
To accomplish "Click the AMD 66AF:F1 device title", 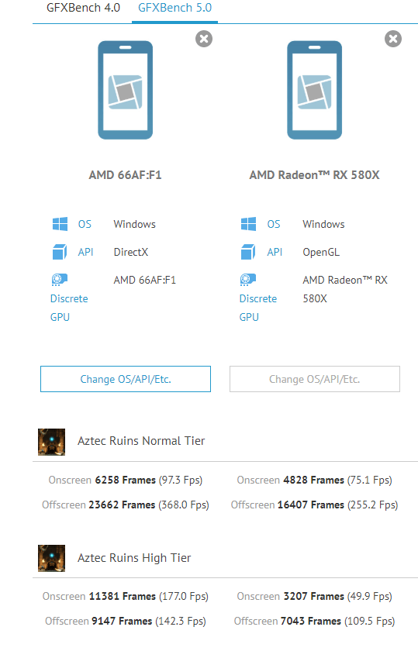I will click(x=125, y=175).
